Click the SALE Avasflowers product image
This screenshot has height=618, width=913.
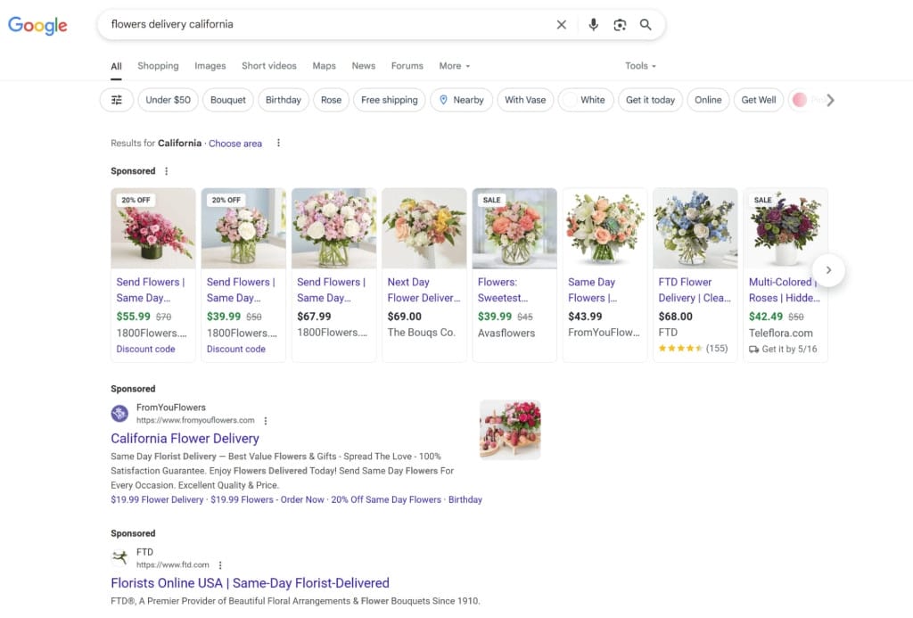pyautogui.click(x=514, y=228)
